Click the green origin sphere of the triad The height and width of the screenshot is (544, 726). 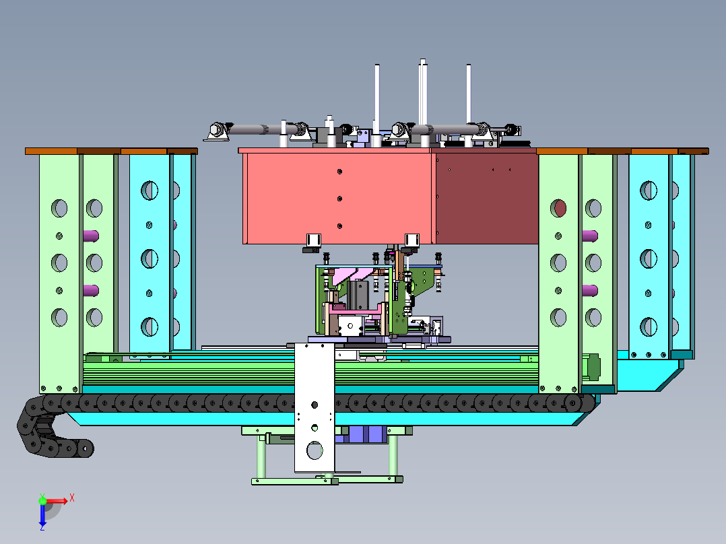[x=43, y=501]
